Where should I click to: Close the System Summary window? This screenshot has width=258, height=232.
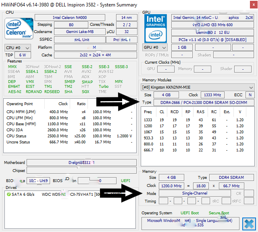254,5
